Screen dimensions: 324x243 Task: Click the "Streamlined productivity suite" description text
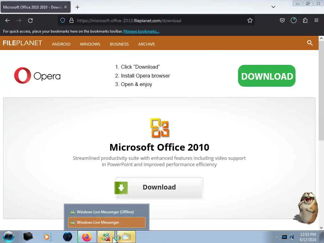[159, 161]
